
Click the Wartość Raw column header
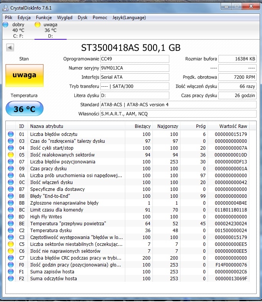pos(229,126)
